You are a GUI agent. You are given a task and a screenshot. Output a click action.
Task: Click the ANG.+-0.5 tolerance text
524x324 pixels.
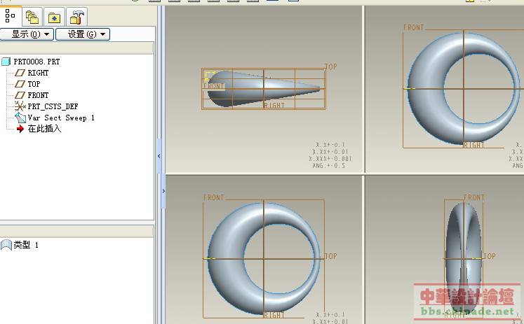(x=329, y=166)
